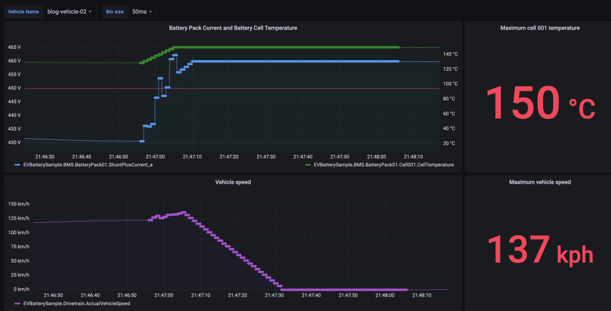
Task: Click the 430 V axis label
Action: [14, 142]
